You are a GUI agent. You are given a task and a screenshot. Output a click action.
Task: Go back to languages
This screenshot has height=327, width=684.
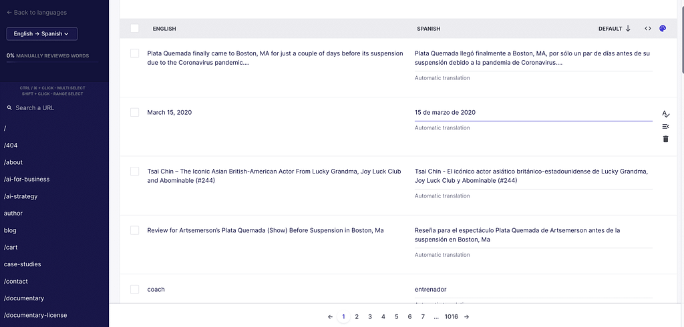coord(37,13)
